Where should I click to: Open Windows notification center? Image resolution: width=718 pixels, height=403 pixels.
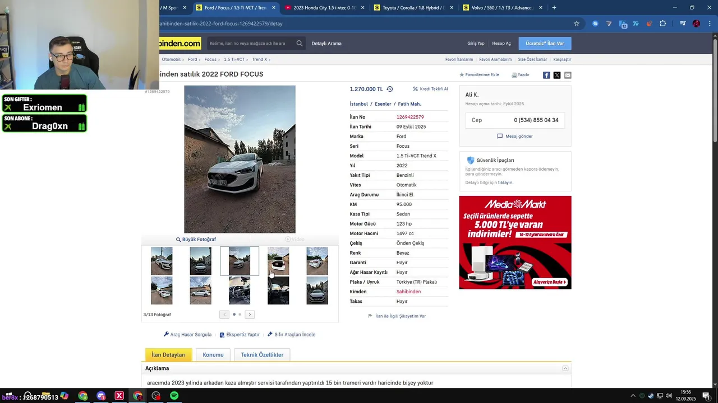coord(706,396)
